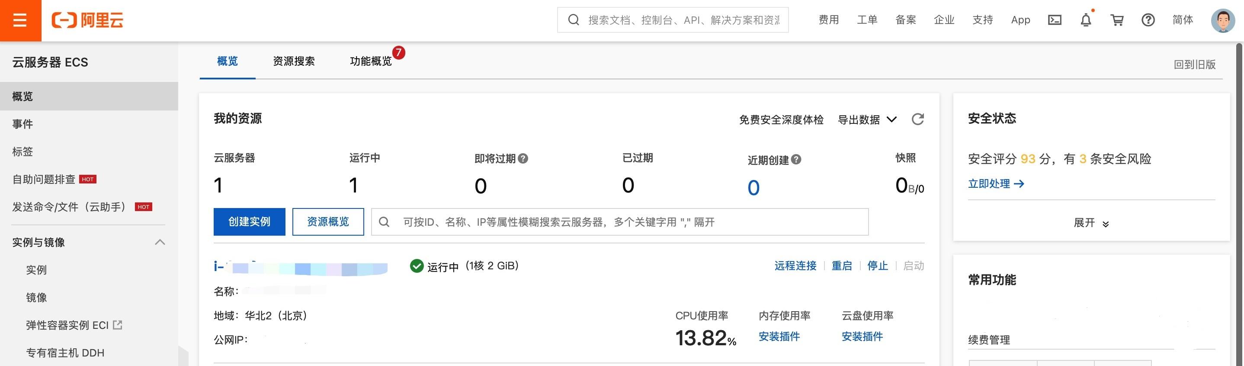1244x366 pixels.
Task: Click the magnifier icon in top search
Action: click(x=573, y=20)
